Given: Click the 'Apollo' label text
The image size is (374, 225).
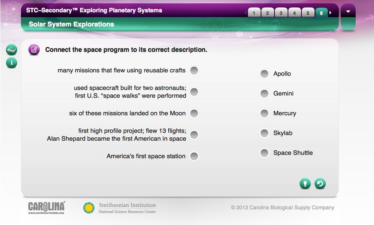Looking at the screenshot, I should tap(282, 74).
